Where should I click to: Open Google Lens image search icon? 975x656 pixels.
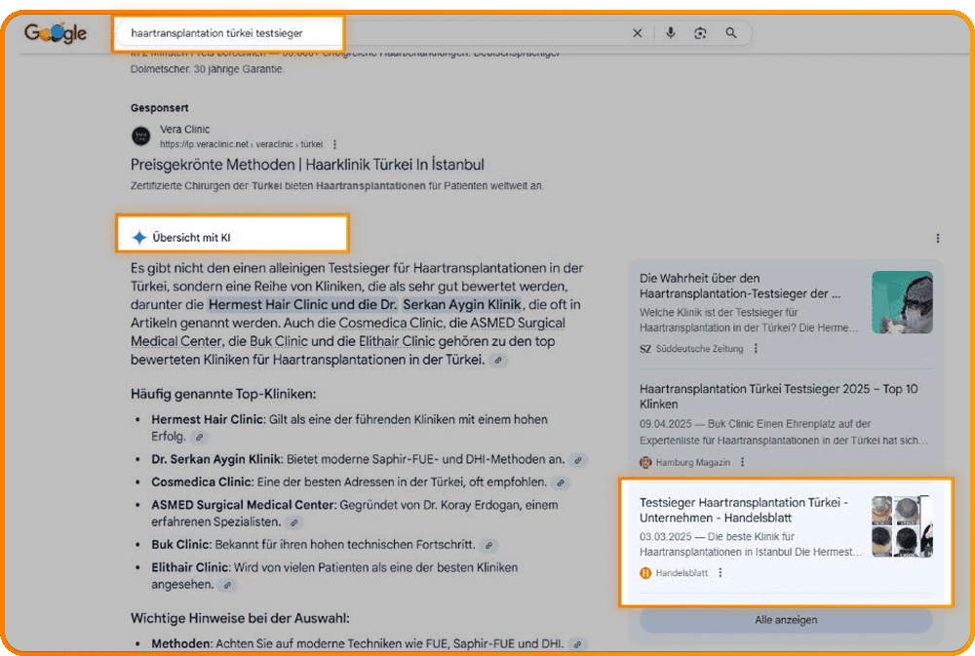[x=700, y=33]
